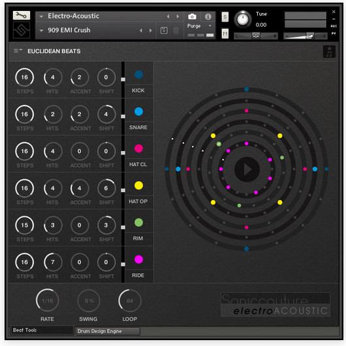The width and height of the screenshot is (346, 346).
Task: Select the SNARE track label
Action: click(x=138, y=127)
